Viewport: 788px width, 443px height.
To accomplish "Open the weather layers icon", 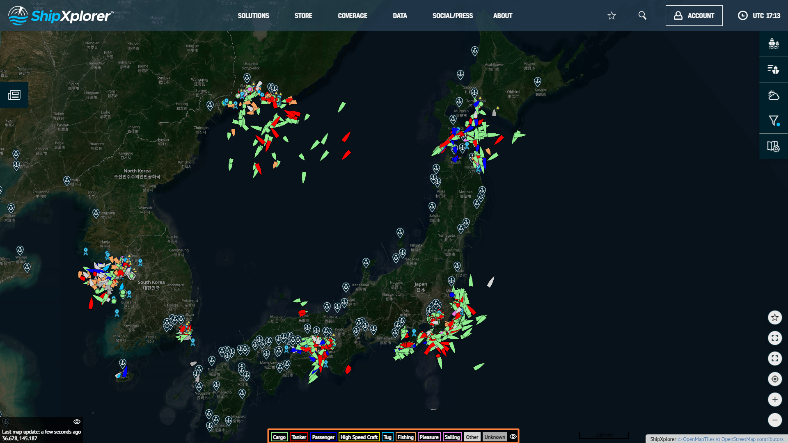I will click(774, 95).
